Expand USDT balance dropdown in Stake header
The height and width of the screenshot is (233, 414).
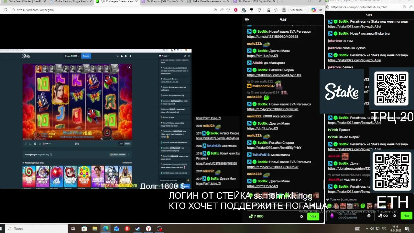tap(71, 56)
